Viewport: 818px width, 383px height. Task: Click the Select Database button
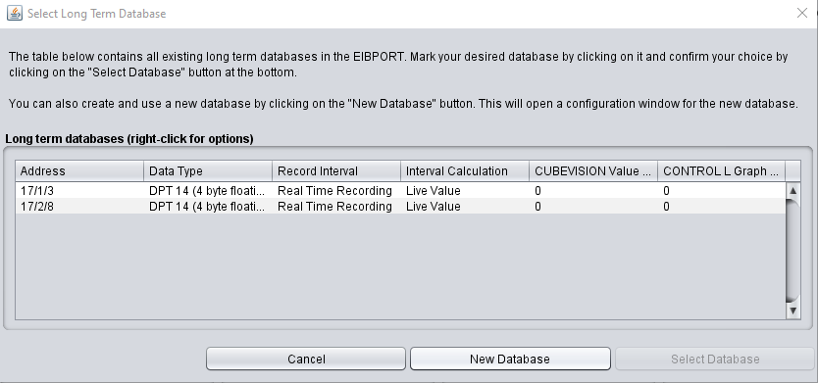click(715, 359)
